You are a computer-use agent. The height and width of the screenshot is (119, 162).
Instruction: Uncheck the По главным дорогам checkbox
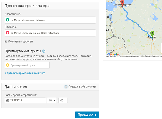point(6,41)
